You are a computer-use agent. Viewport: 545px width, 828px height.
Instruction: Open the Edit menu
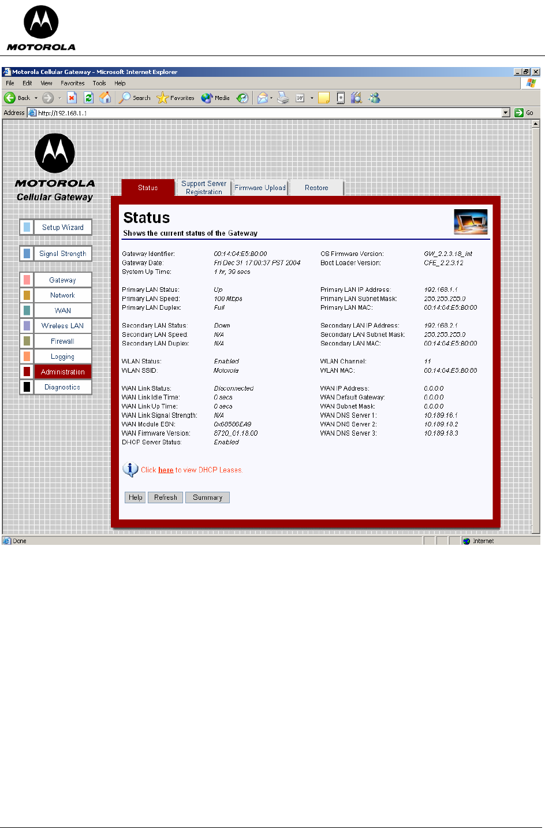[27, 83]
